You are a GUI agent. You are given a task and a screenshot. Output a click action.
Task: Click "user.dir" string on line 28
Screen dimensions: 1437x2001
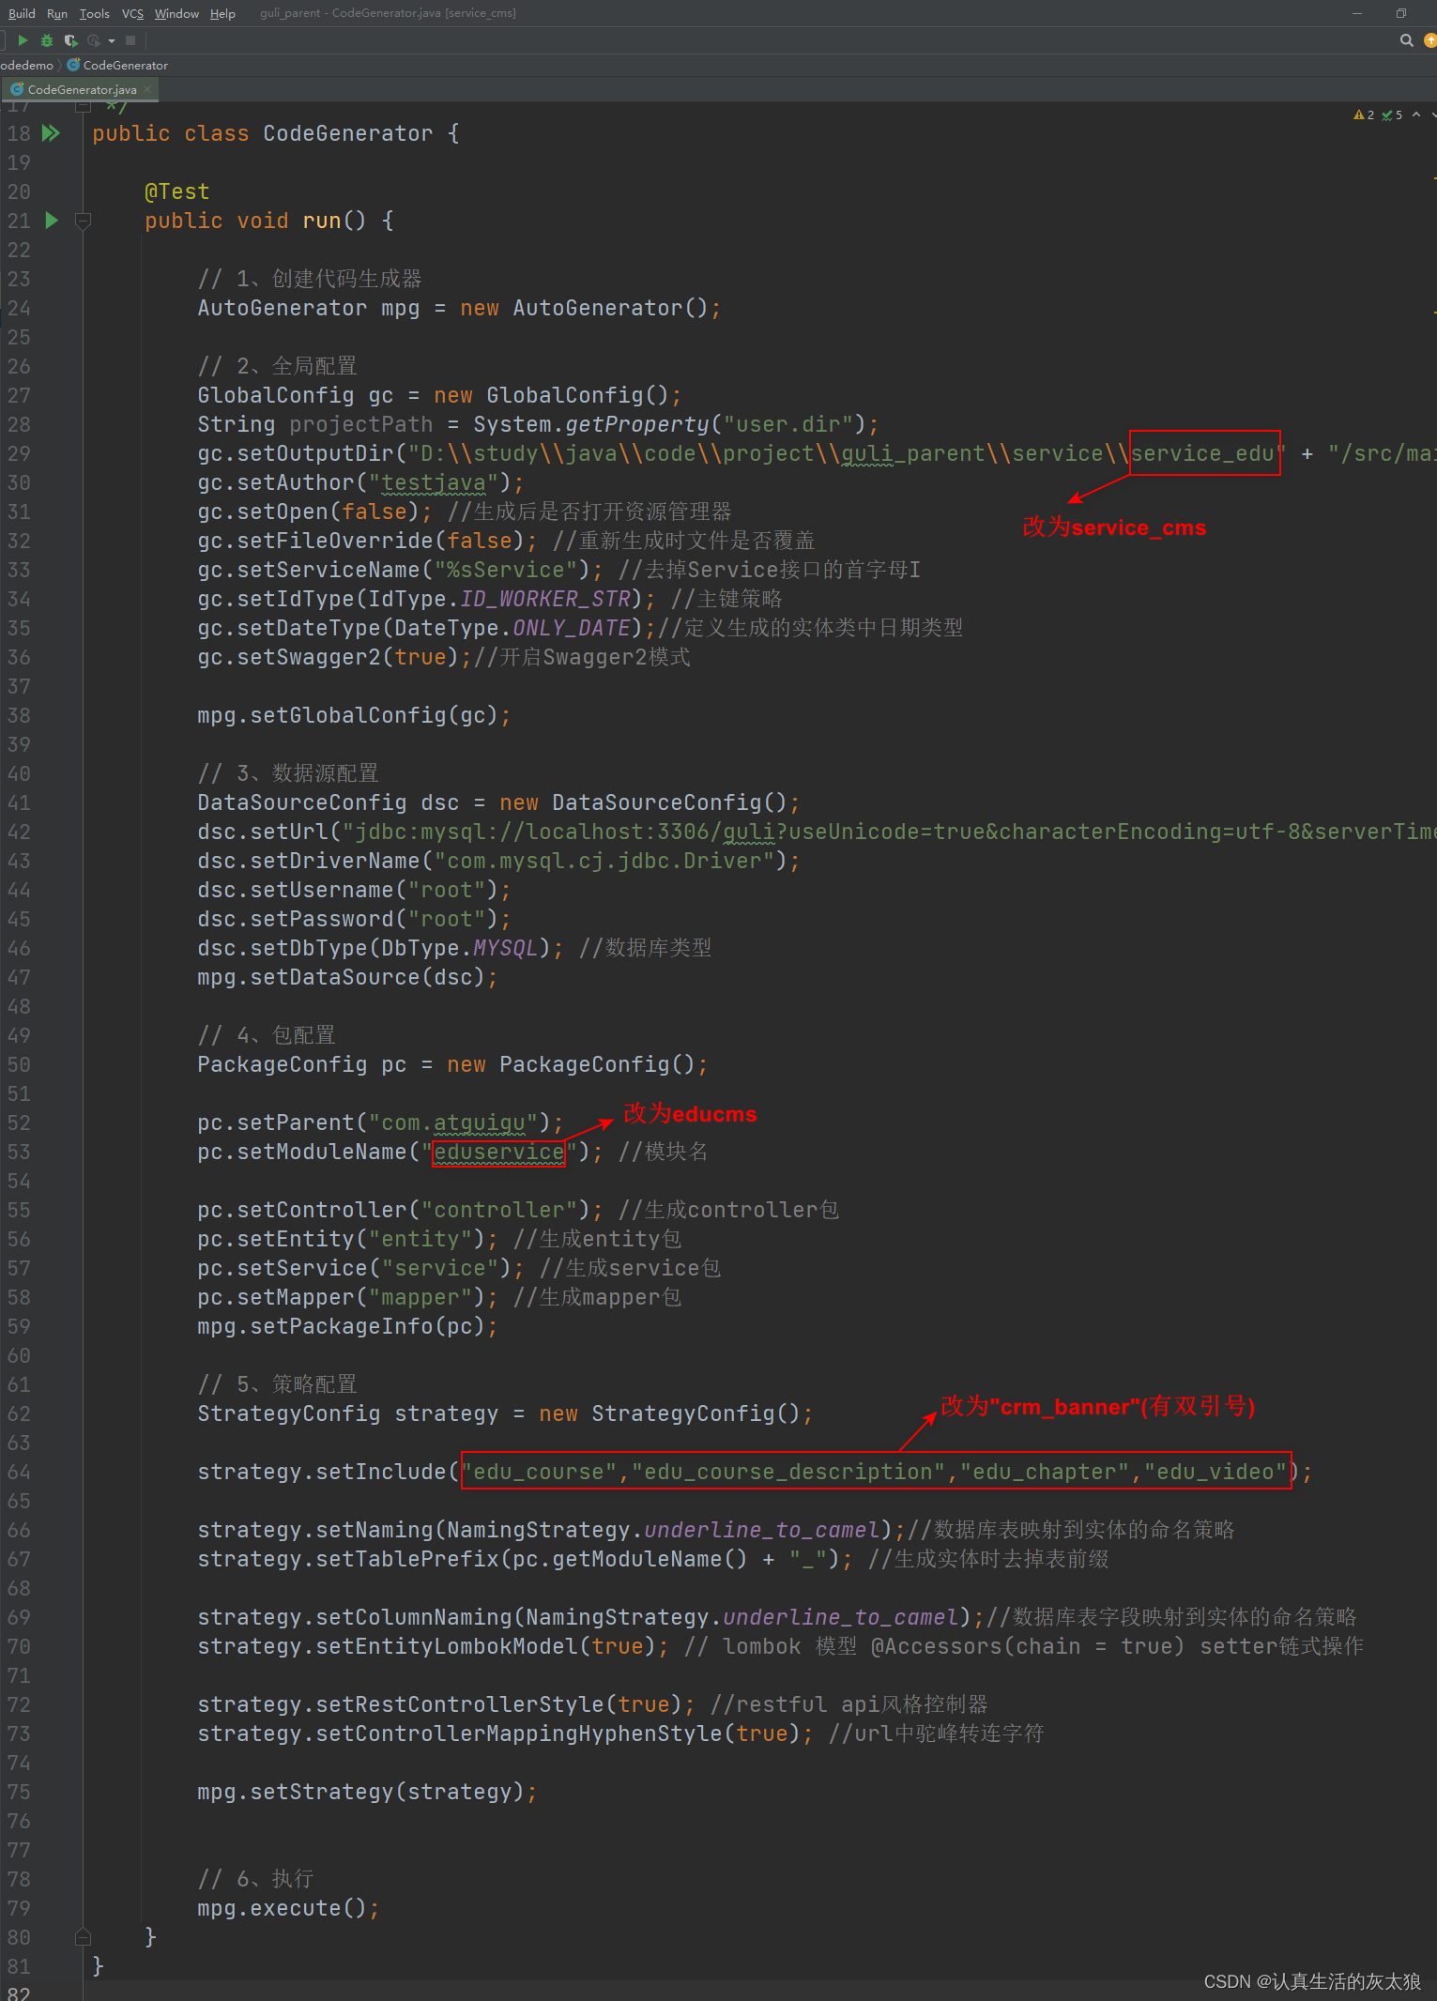[787, 424]
